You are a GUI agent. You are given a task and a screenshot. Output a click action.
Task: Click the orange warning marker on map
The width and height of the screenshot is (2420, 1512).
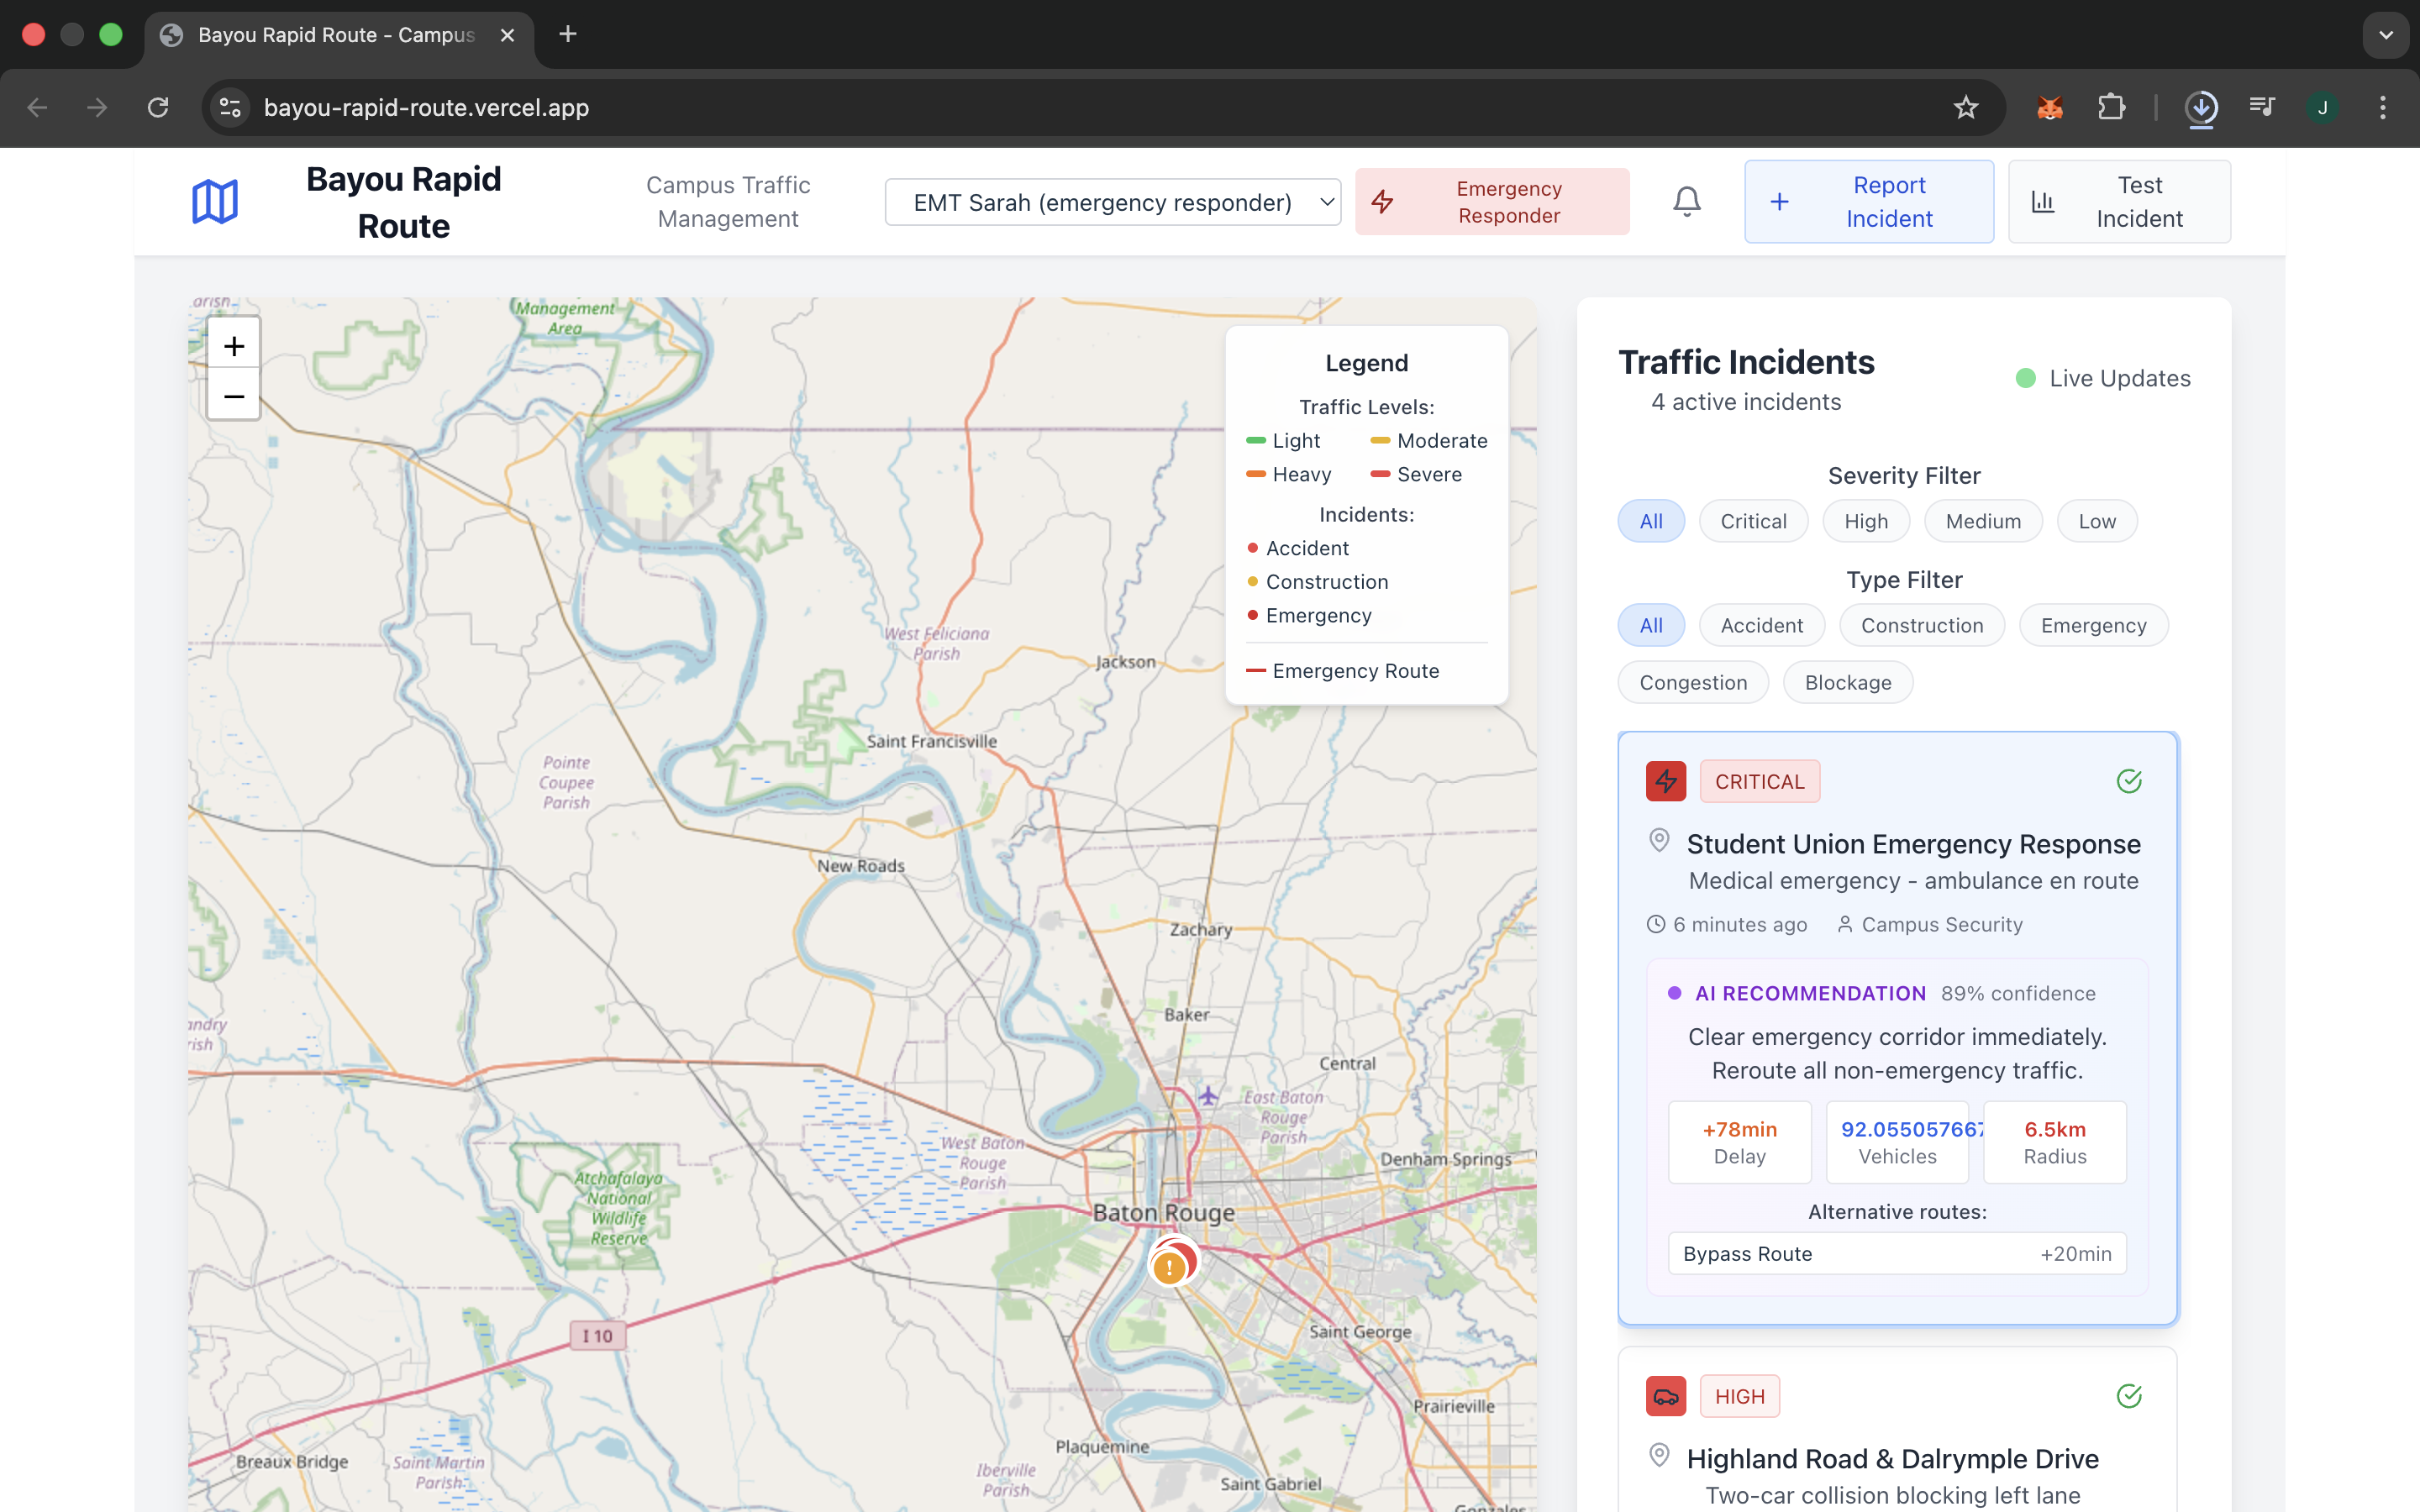tap(1168, 1268)
